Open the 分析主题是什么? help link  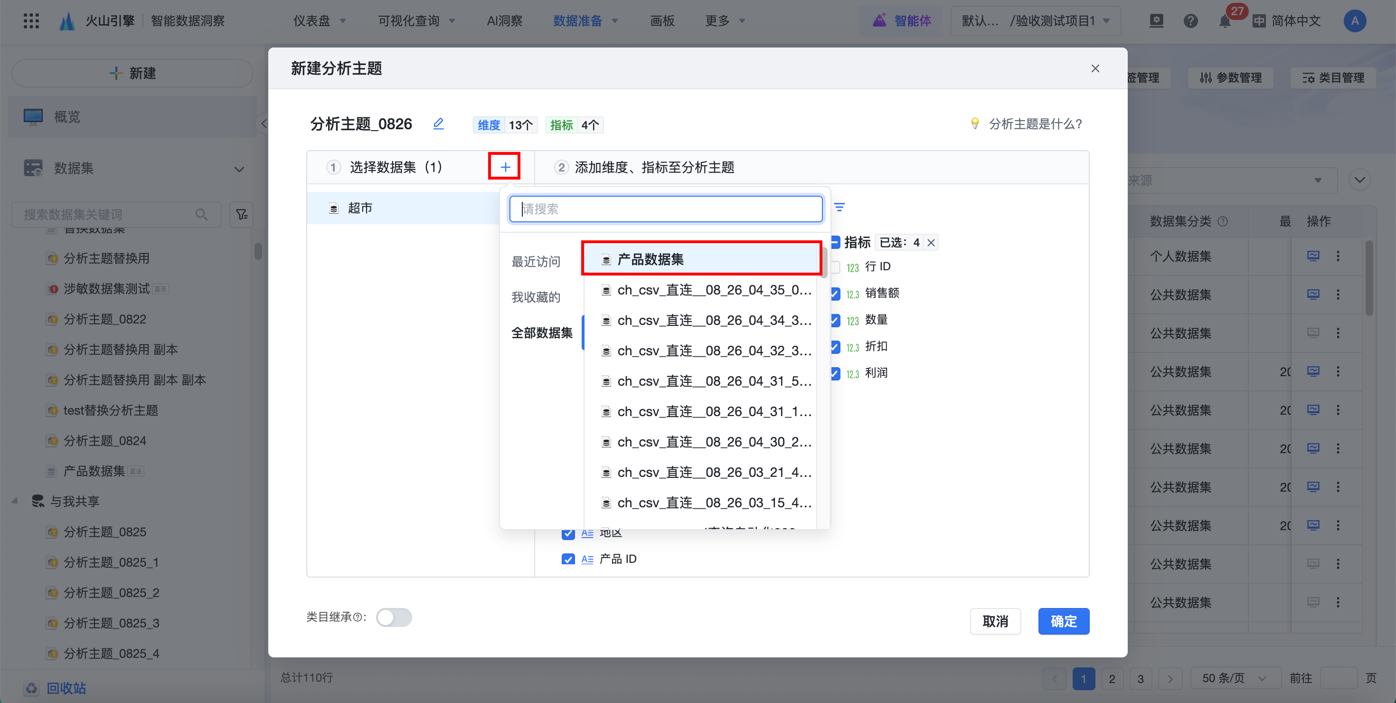(1035, 124)
